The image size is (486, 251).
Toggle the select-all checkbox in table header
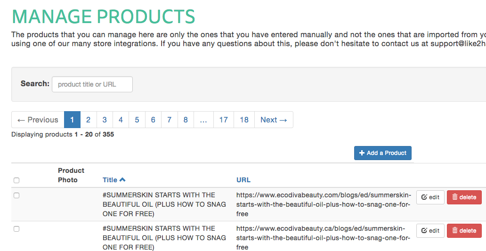[x=16, y=180]
